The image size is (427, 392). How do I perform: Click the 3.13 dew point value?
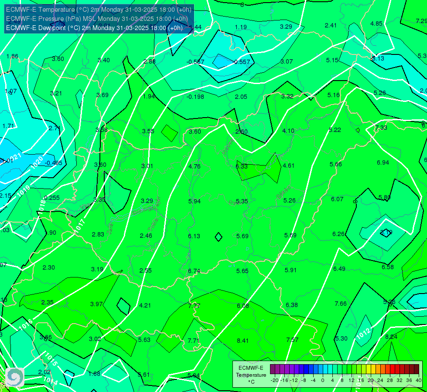click(378, 58)
